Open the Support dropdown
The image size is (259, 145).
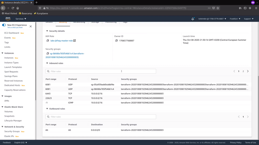(x=248, y=19)
